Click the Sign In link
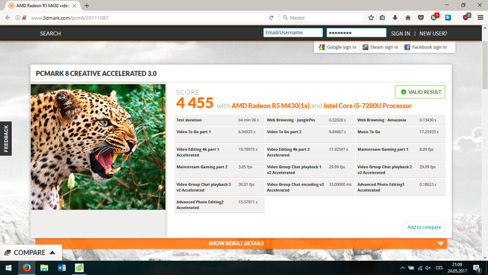Image resolution: width=488 pixels, height=275 pixels. [400, 33]
